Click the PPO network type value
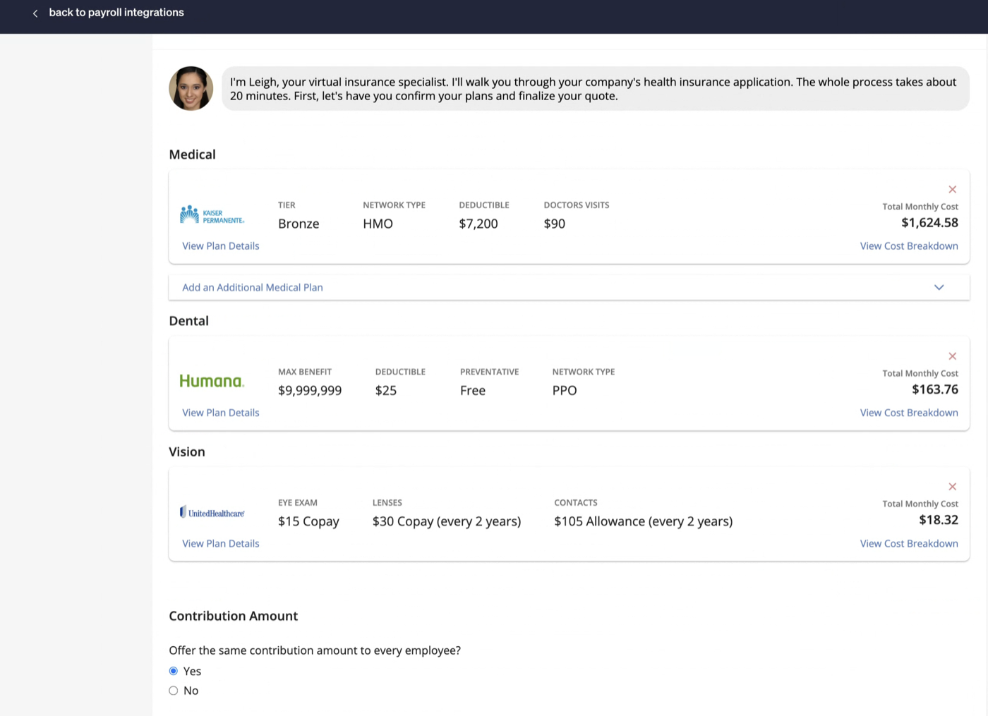 565,391
